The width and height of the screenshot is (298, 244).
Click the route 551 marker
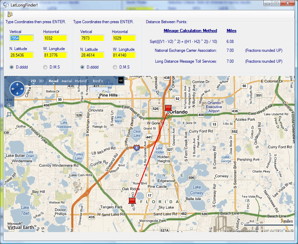pyautogui.click(x=259, y=95)
